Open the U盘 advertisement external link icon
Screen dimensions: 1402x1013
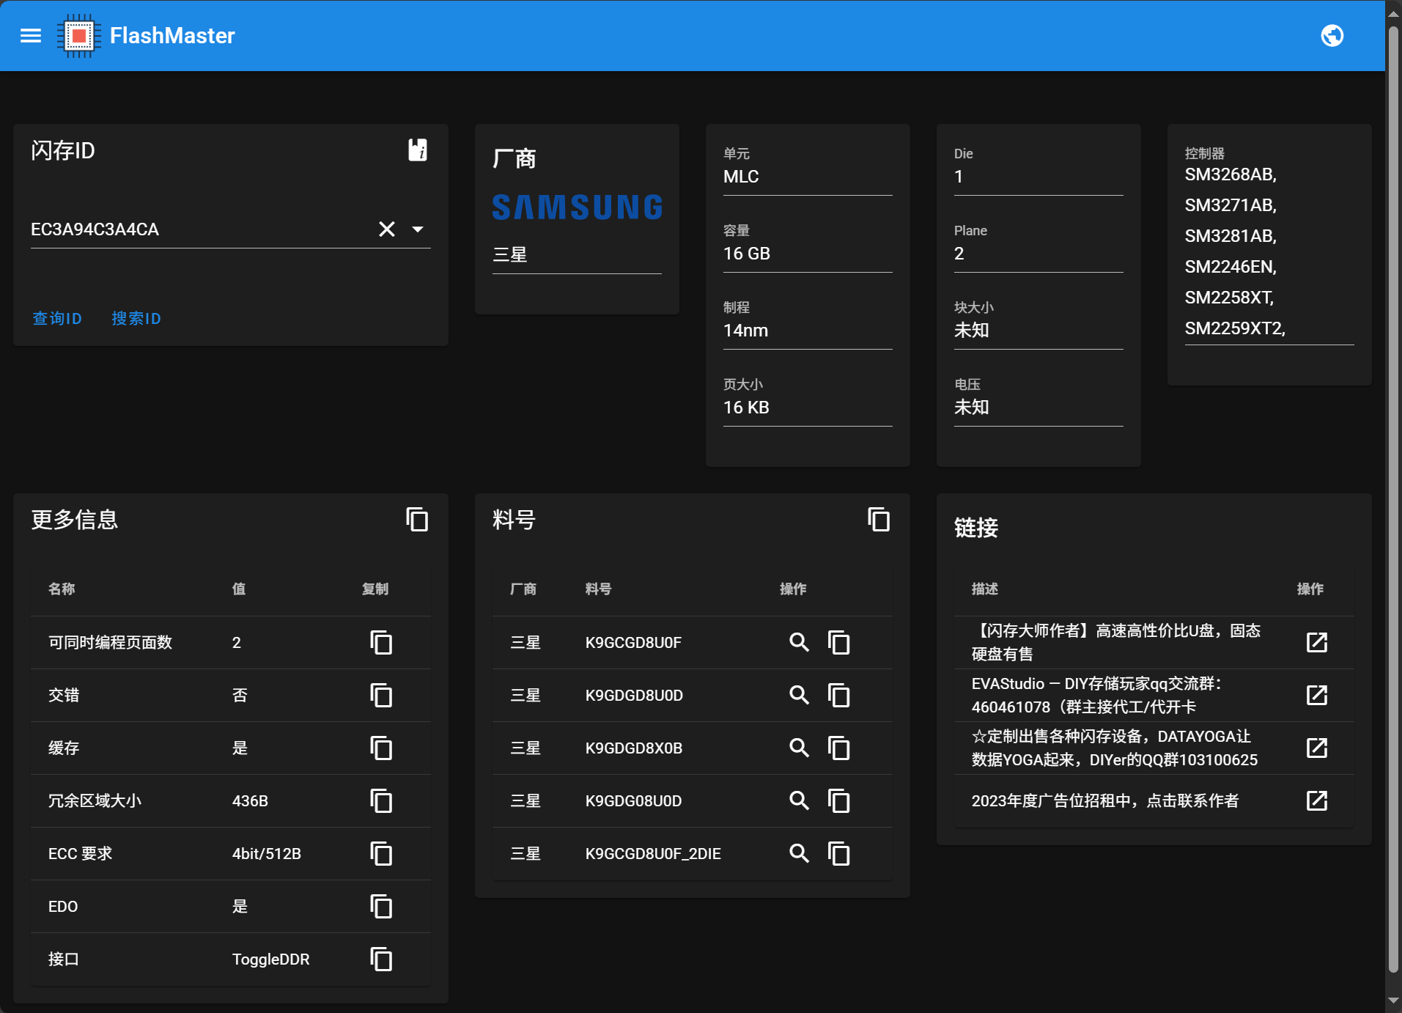tap(1317, 642)
